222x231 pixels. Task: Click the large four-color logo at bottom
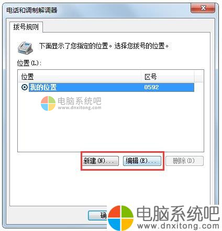[120, 218]
